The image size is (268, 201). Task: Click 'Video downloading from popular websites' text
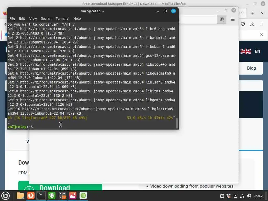tap(192, 186)
